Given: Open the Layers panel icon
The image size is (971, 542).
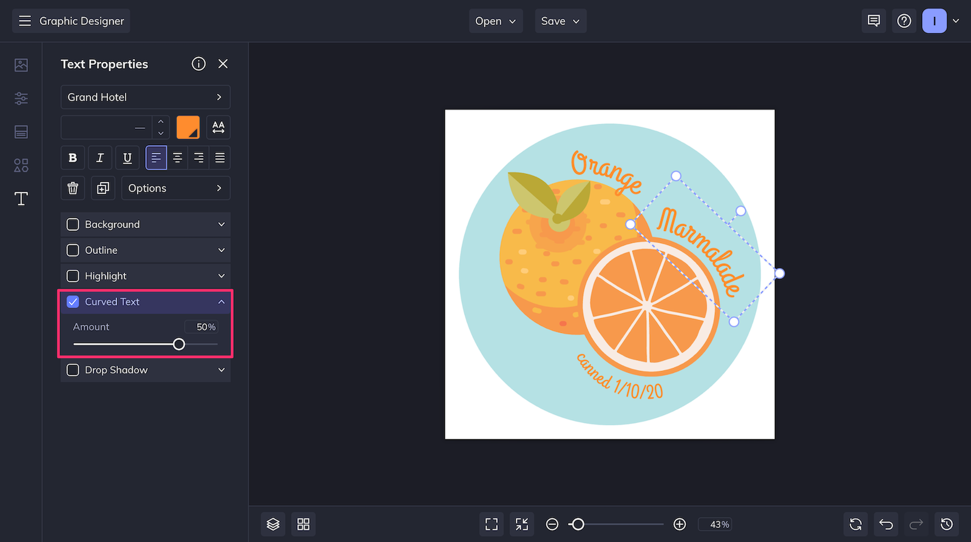Looking at the screenshot, I should pyautogui.click(x=273, y=524).
